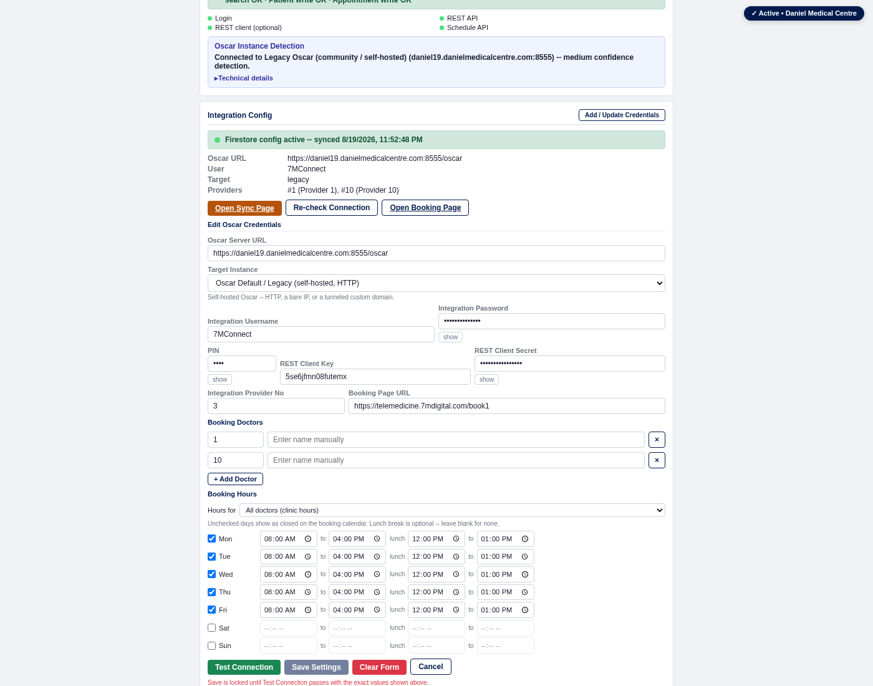
Task: Open clock picker for Tue start time
Action: [308, 556]
